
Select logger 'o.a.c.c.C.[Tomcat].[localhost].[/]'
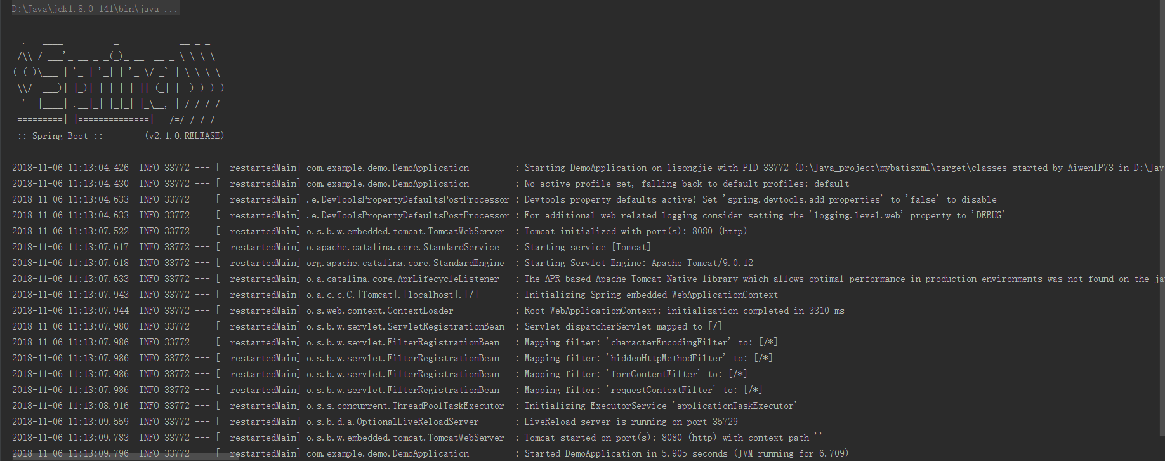coord(392,295)
